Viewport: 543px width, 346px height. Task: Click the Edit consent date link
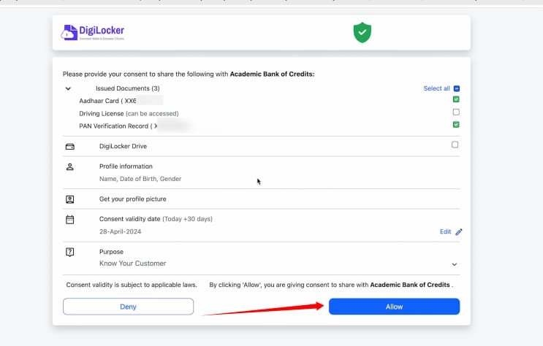[445, 231]
